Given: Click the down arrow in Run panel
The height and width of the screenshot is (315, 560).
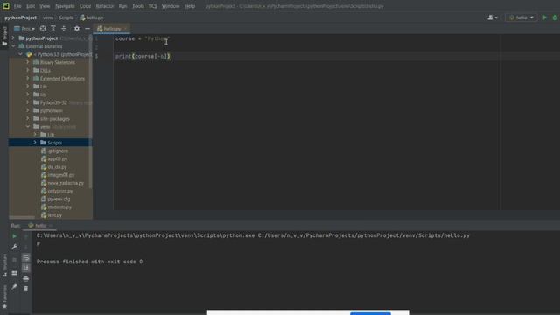Looking at the screenshot, I should 26,247.
